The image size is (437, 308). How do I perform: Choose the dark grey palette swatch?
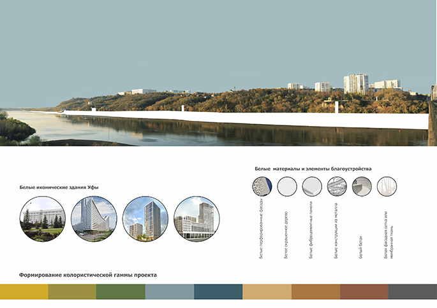click(413, 291)
